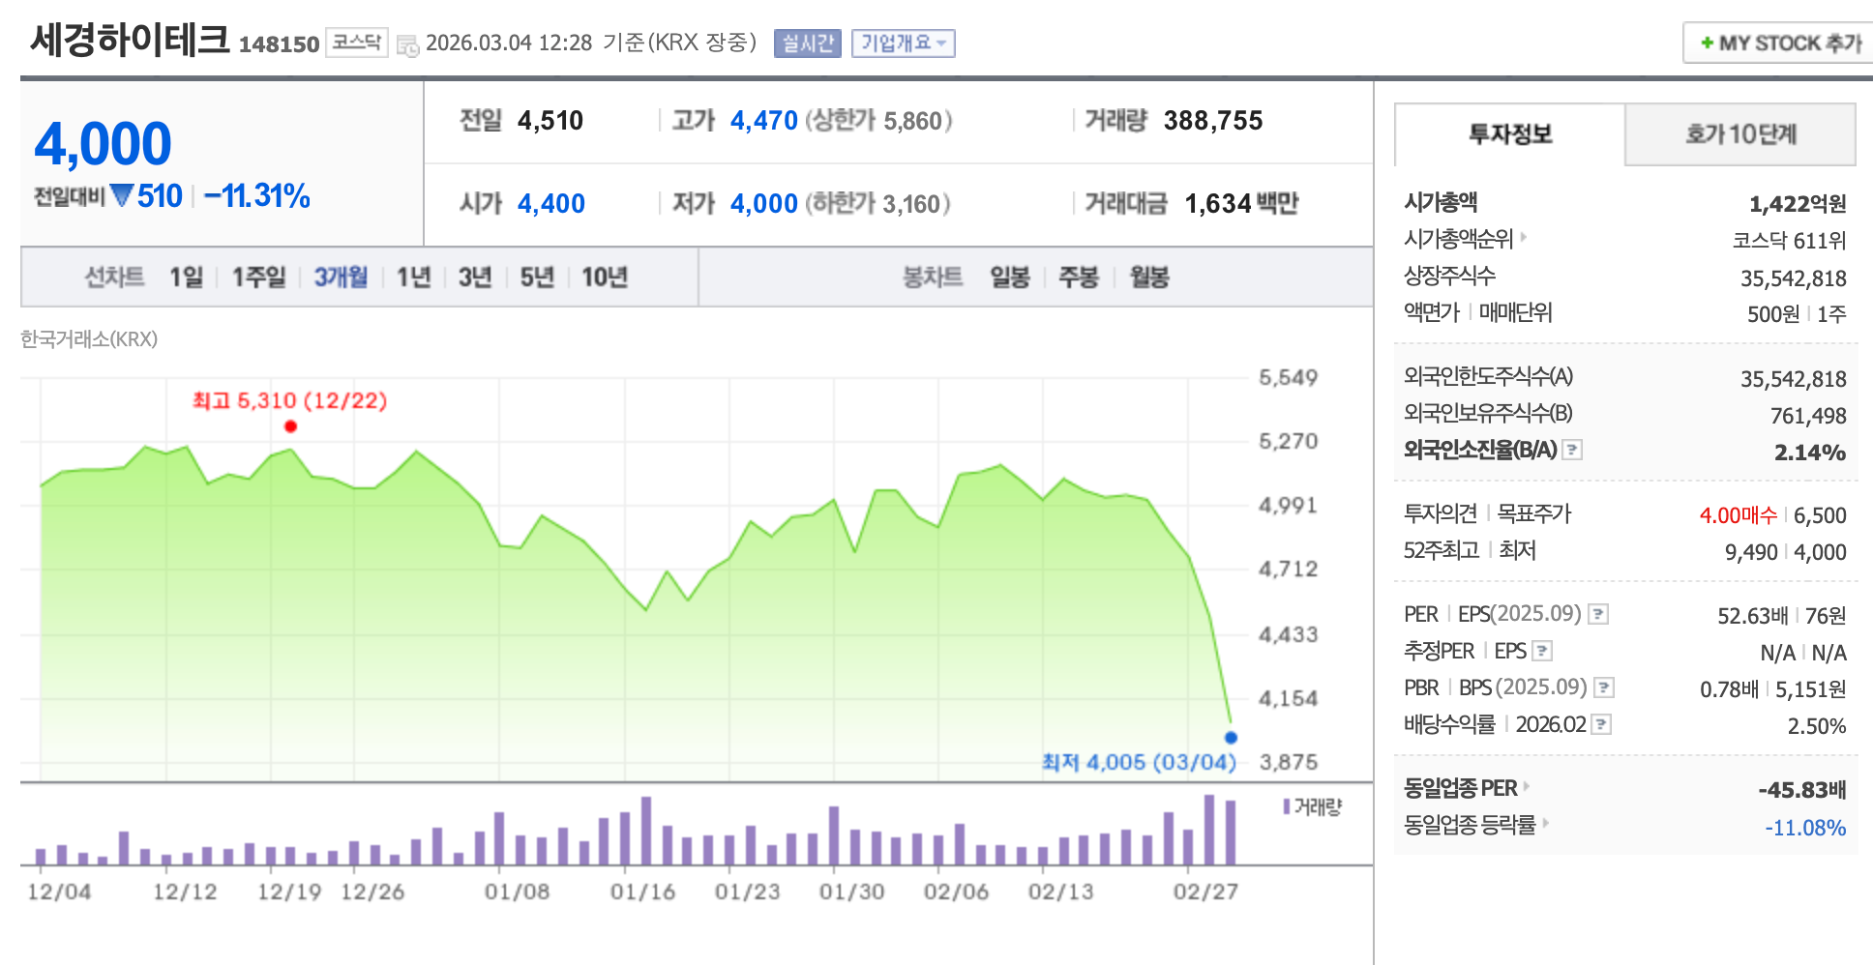Click the plus icon in MY STOCK 추가
Screen dimensions: 1873x965
1707,44
